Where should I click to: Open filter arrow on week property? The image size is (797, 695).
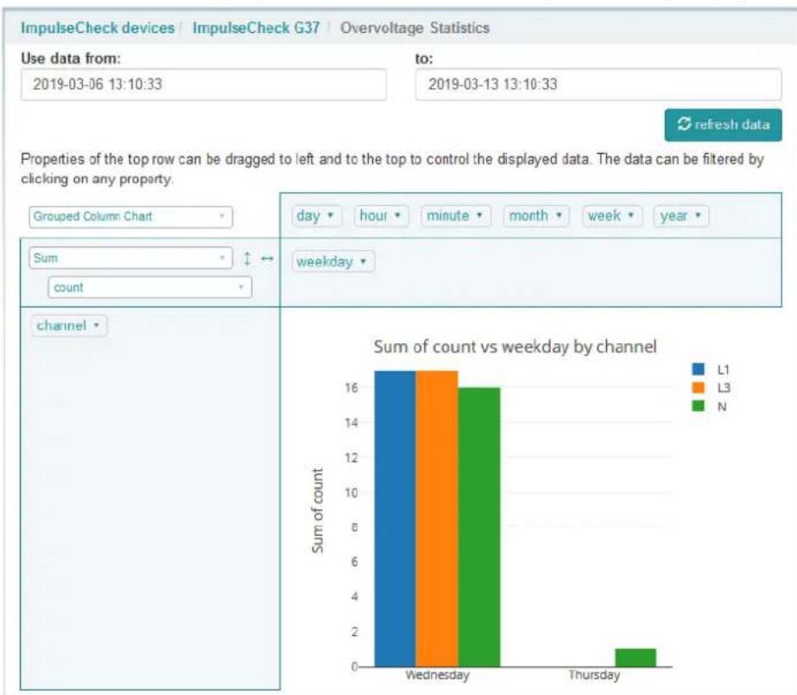[631, 215]
